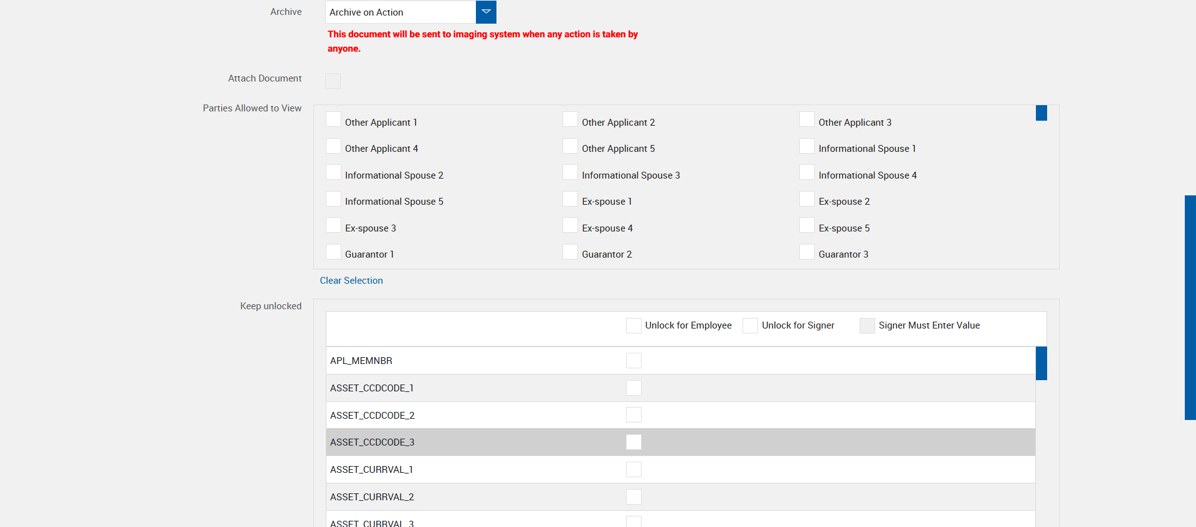This screenshot has width=1196, height=527.
Task: Click the keep unlocked list scrollbar
Action: click(x=1041, y=363)
